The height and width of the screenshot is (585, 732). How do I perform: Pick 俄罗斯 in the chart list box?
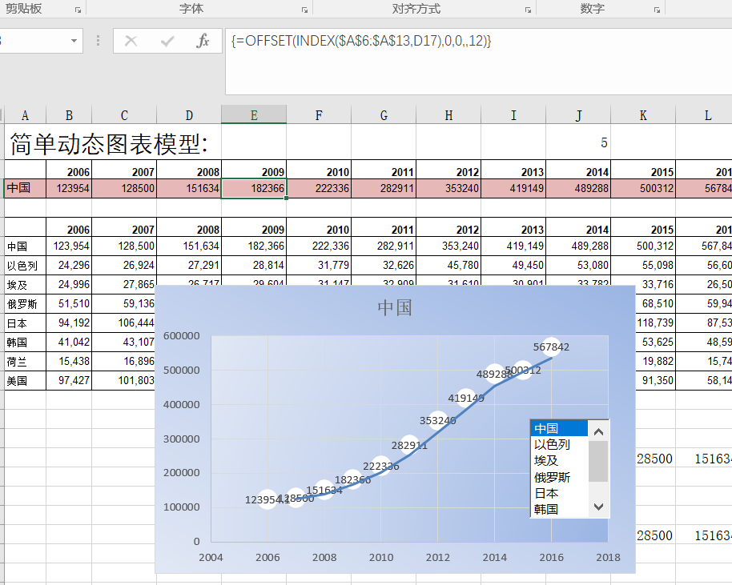(552, 477)
